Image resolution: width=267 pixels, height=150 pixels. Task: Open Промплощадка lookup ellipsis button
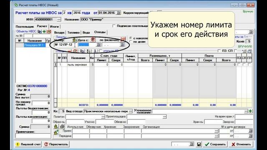click(164, 117)
